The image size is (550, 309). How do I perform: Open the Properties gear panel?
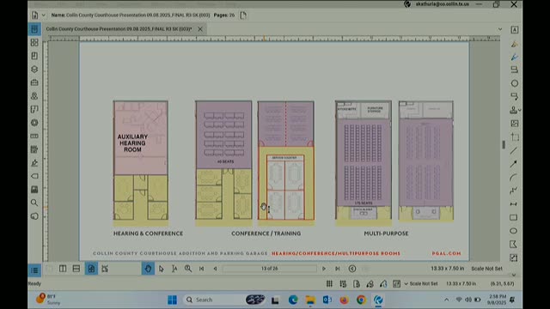(34, 123)
